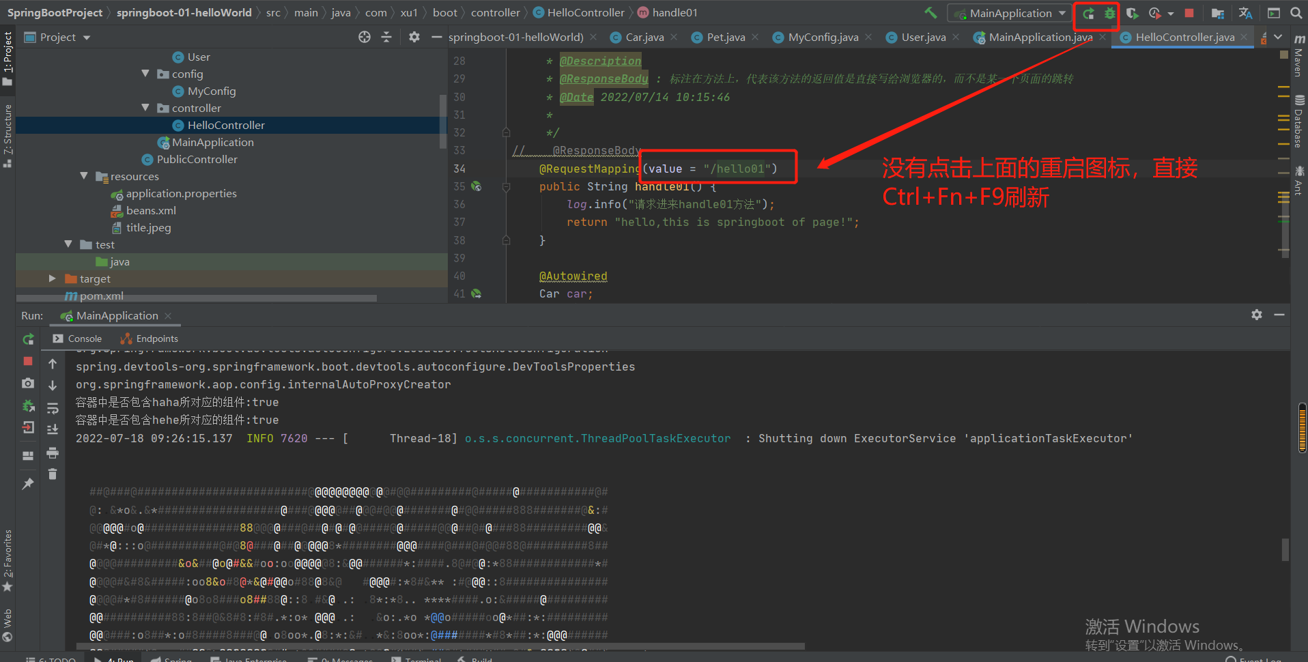Show hidden editor tabs dropdown

tap(1278, 38)
